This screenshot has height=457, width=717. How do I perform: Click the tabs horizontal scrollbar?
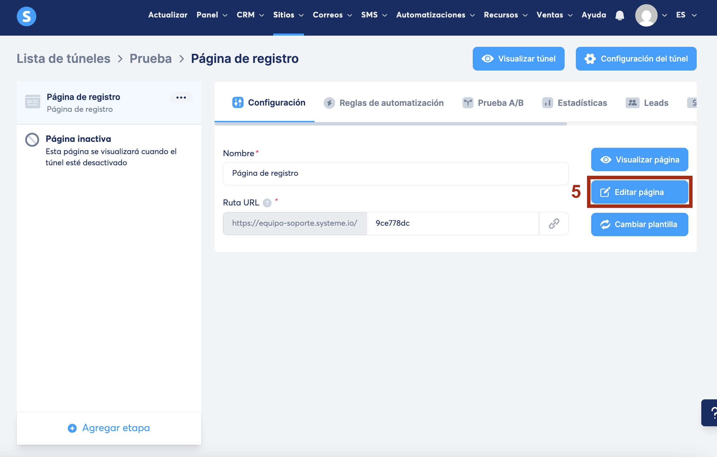tap(391, 124)
